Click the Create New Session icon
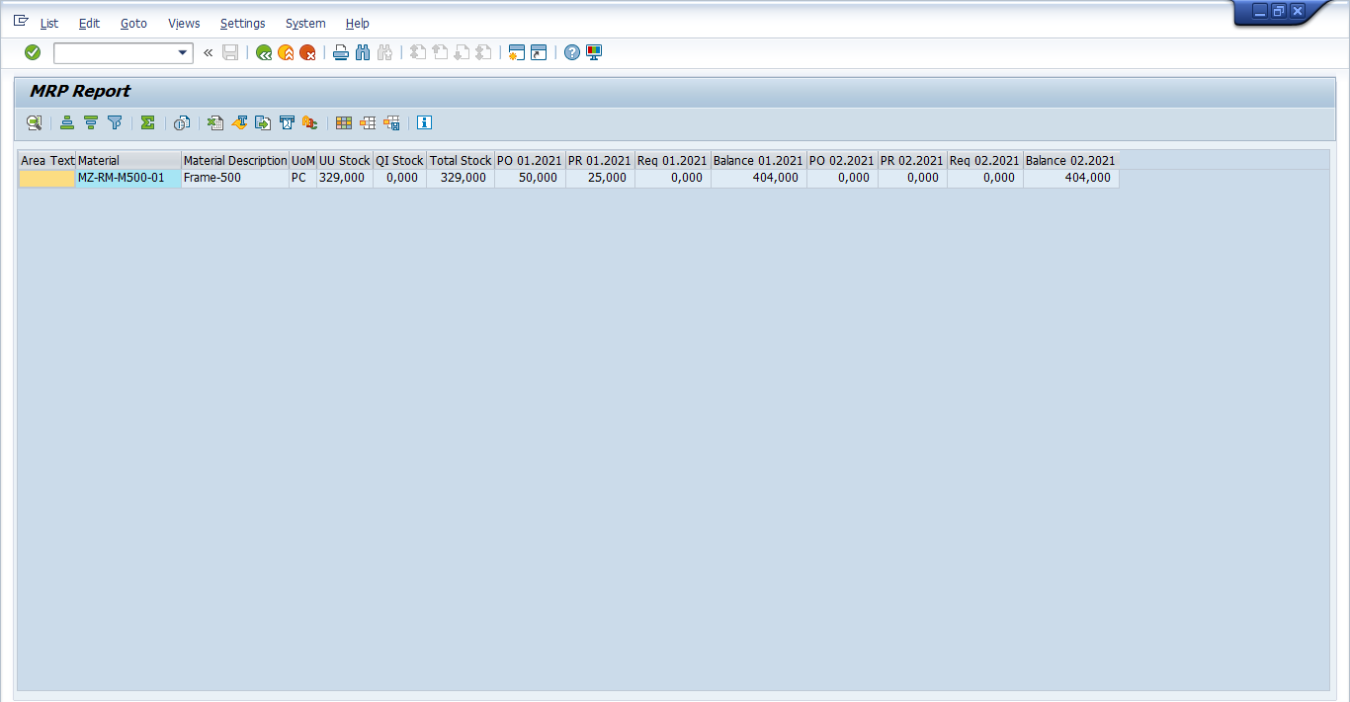Viewport: 1350px width, 702px height. (x=517, y=52)
